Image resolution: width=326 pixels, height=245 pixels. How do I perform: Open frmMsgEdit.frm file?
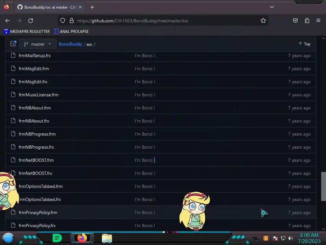pos(34,69)
